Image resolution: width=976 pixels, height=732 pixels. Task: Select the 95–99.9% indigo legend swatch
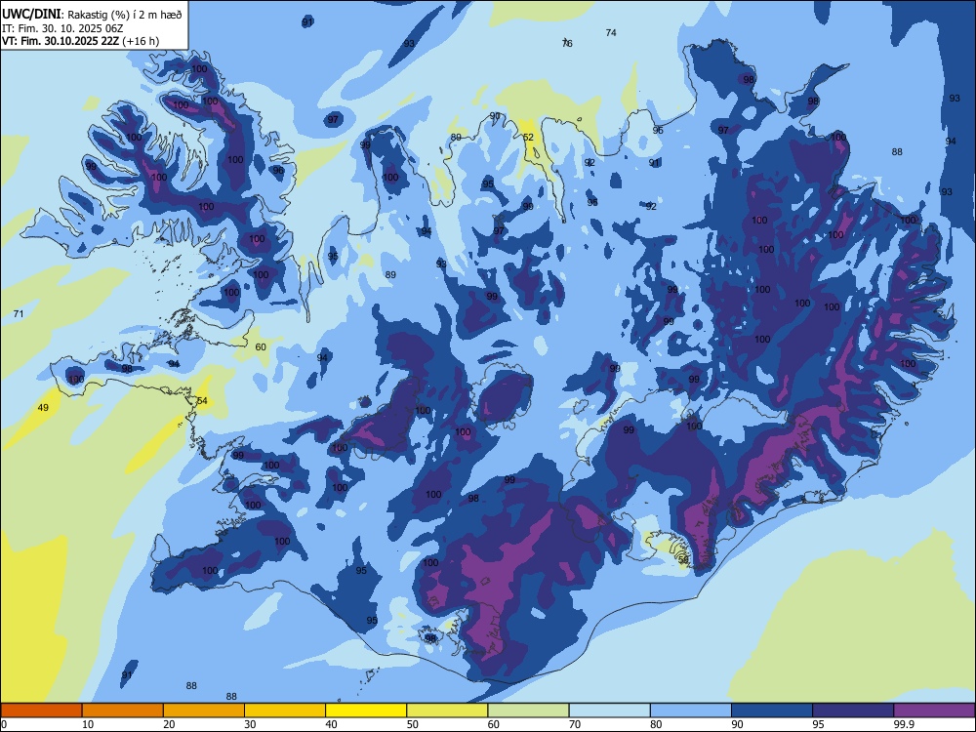pyautogui.click(x=853, y=711)
